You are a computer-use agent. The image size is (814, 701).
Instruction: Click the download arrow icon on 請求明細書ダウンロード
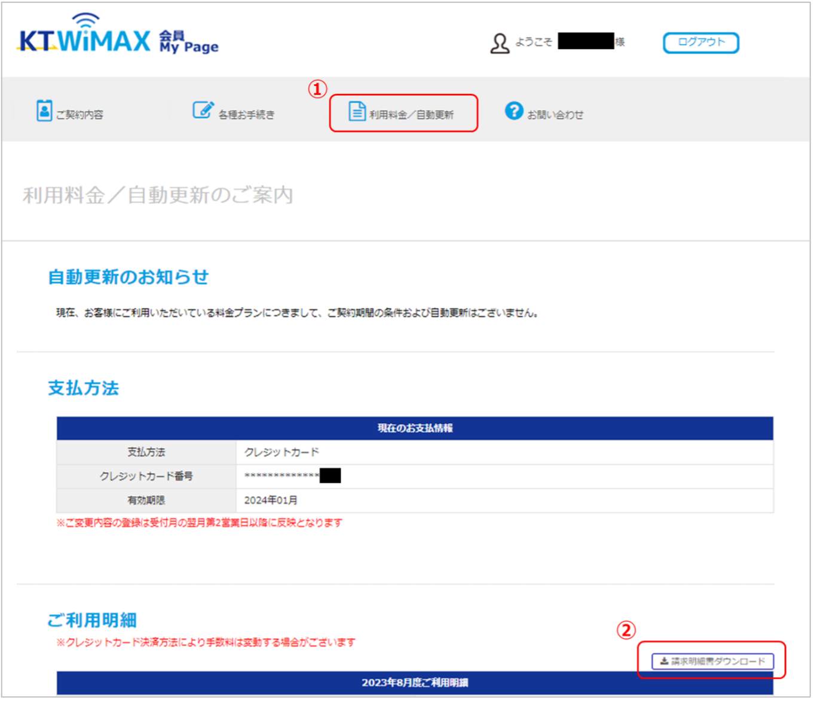point(663,662)
